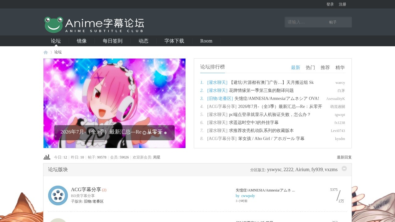Open the 每日签到 navigation tab
The width and height of the screenshot is (395, 222).
click(x=113, y=41)
